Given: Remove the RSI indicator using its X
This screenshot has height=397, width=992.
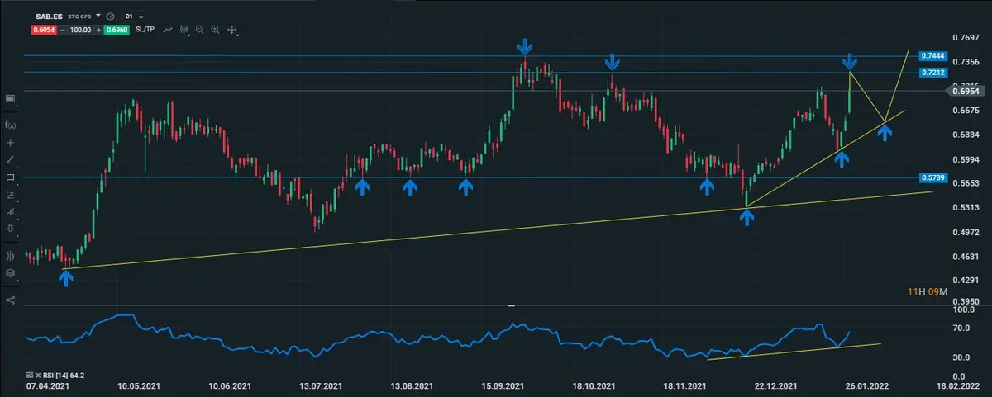Looking at the screenshot, I should (38, 375).
